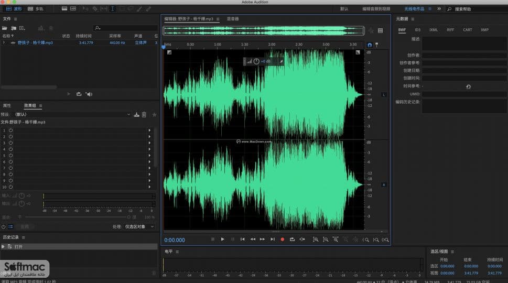This screenshot has height=283, width=508.
Task: Toggle power for effect slot 10
Action: pos(10,187)
